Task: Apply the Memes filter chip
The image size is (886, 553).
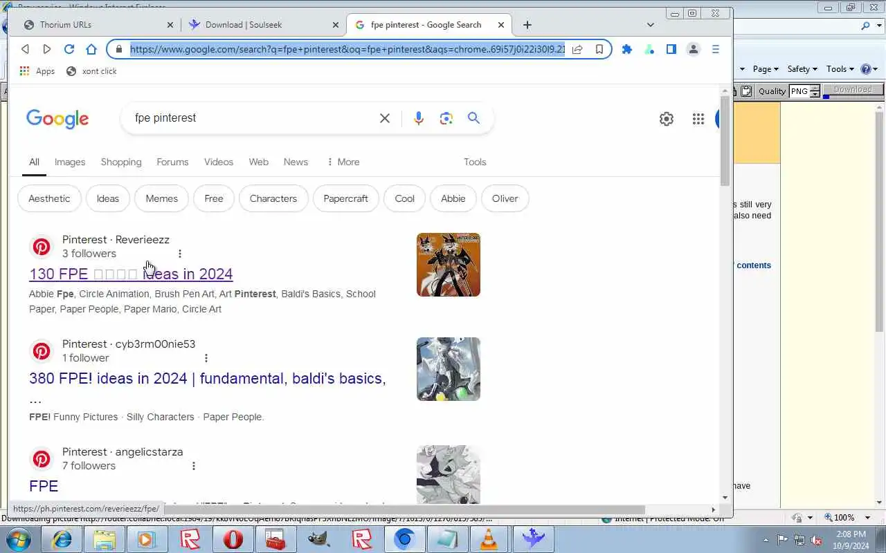Action: 162,198
